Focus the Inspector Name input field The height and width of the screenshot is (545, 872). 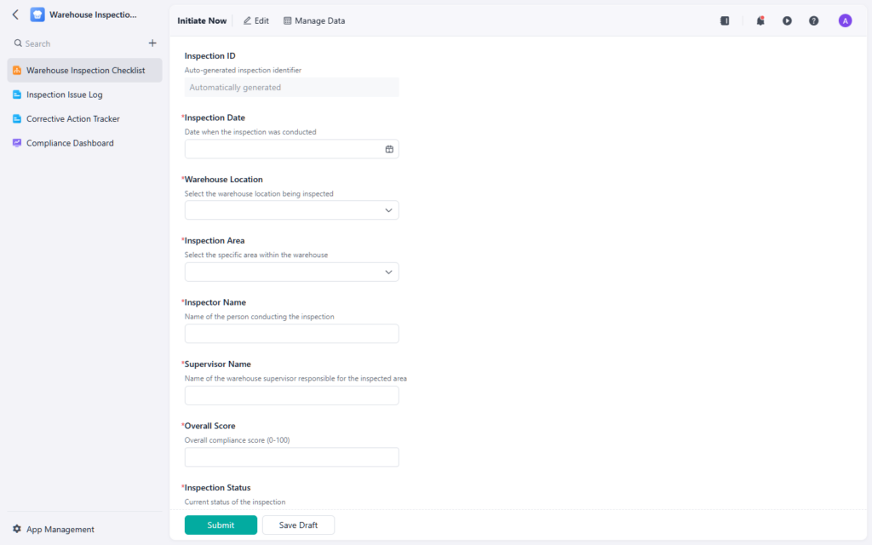click(x=291, y=334)
